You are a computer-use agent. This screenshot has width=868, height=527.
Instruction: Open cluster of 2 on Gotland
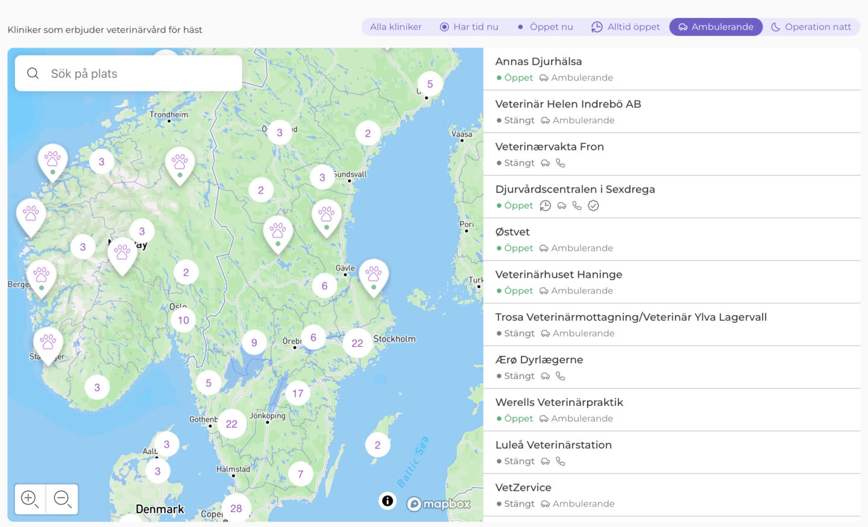[x=378, y=446]
